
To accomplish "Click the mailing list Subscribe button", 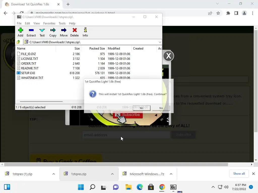I will [183, 135].
